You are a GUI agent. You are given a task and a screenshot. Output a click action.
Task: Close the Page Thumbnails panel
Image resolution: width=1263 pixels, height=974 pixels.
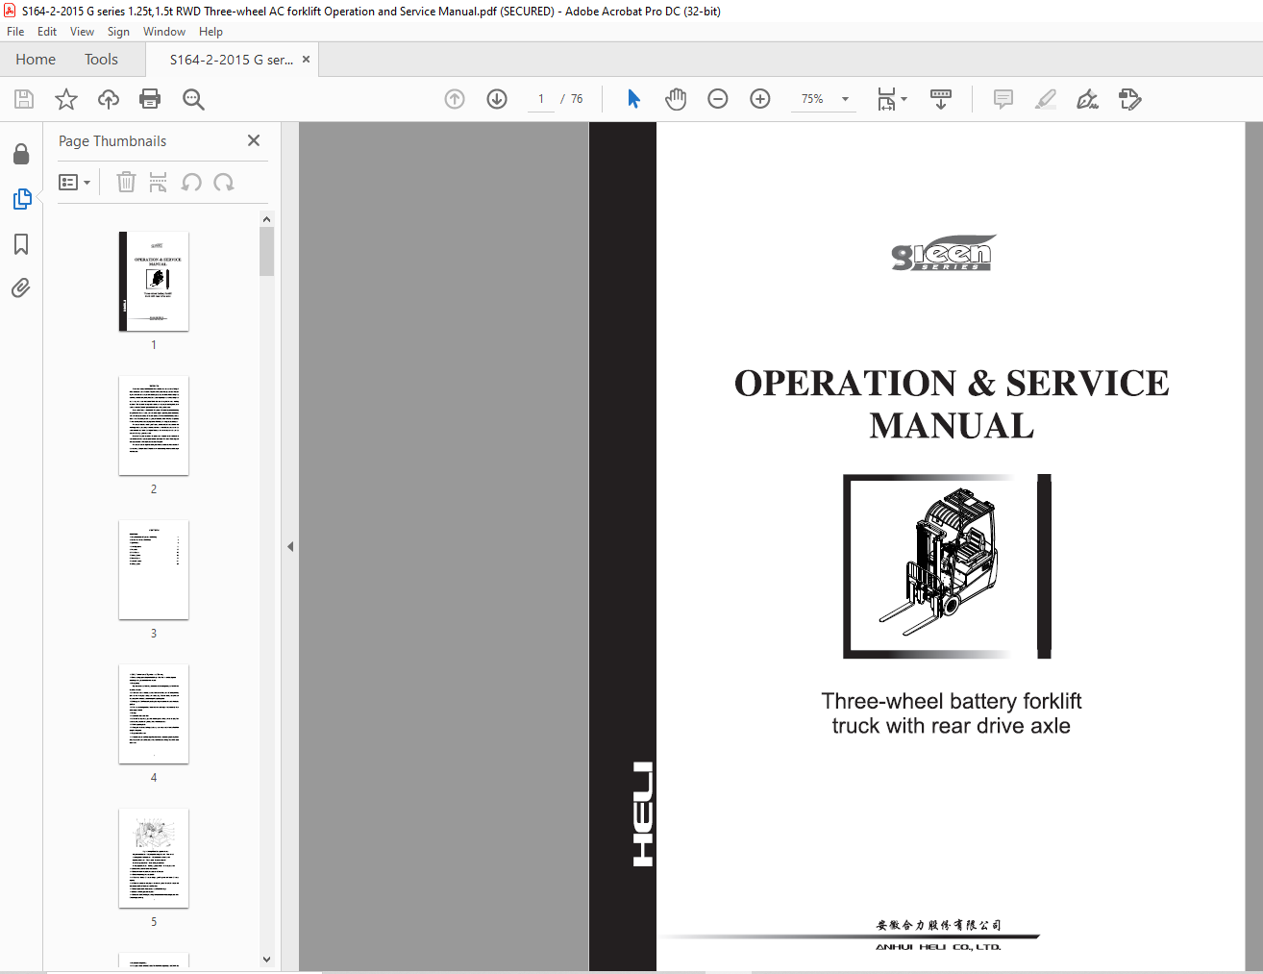[254, 140]
